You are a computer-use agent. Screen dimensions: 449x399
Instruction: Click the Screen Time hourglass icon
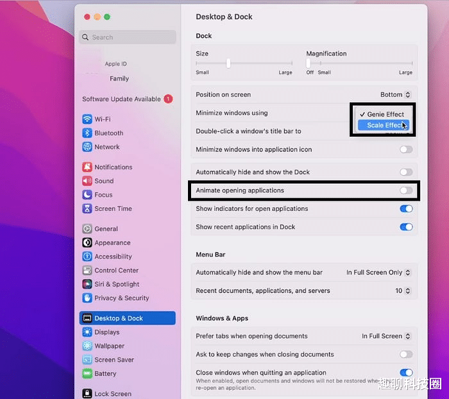[x=87, y=208]
